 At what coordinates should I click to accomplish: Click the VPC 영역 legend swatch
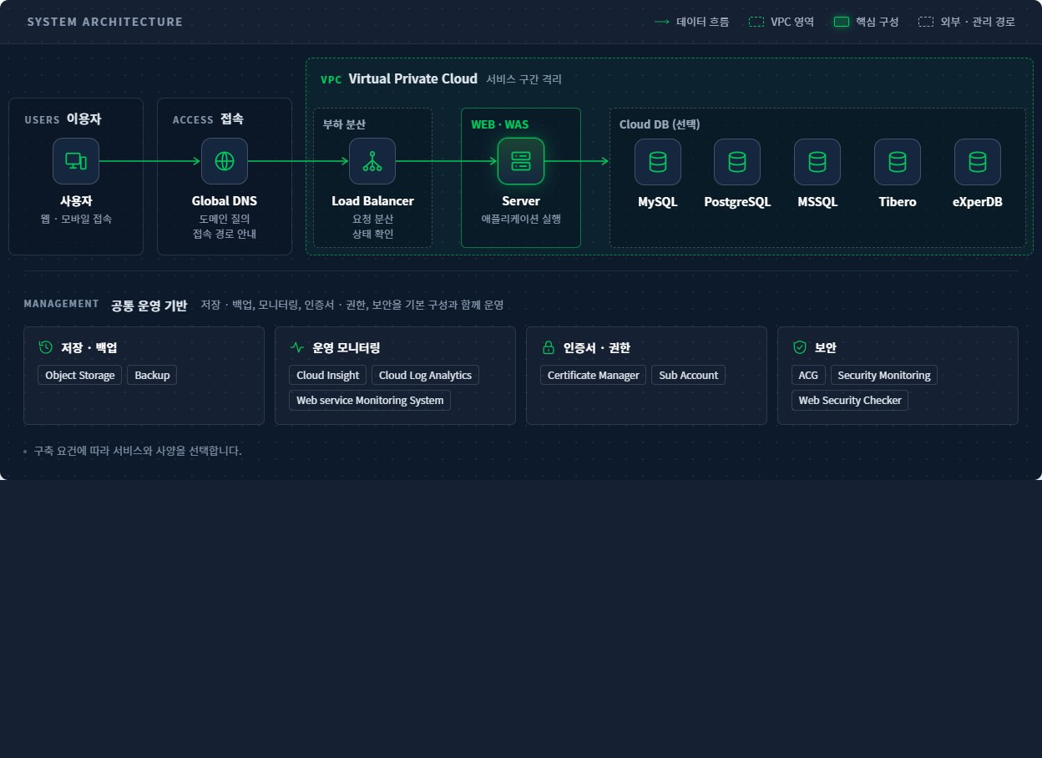click(x=757, y=22)
